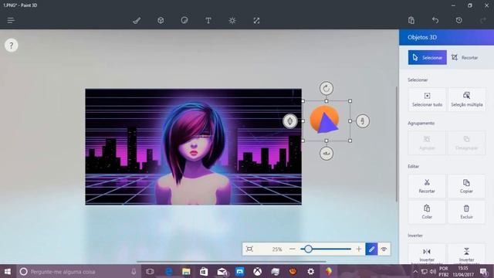The image size is (494, 278).
Task: Click the rotate handle above 3D object
Action: tap(327, 88)
